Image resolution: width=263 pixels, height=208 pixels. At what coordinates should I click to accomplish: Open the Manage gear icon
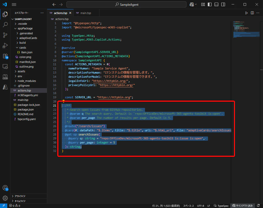coord(5,198)
